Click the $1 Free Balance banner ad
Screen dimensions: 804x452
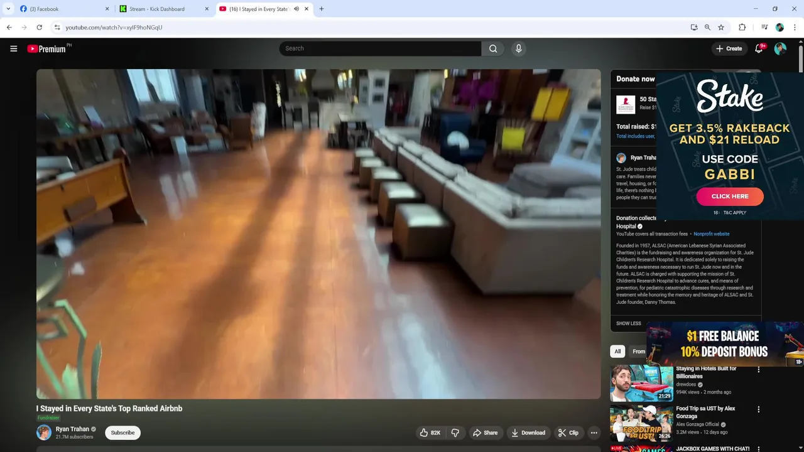725,344
